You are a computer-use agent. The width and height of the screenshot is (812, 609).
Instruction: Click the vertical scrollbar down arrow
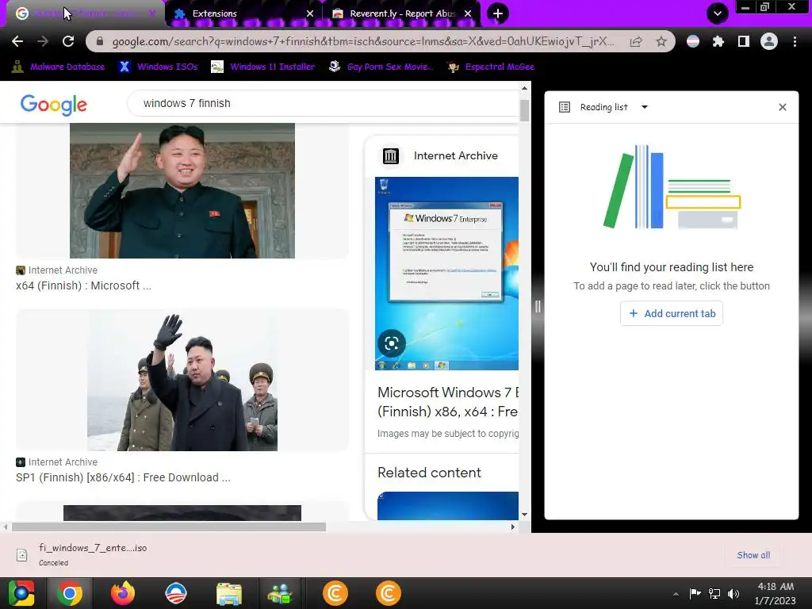click(525, 514)
